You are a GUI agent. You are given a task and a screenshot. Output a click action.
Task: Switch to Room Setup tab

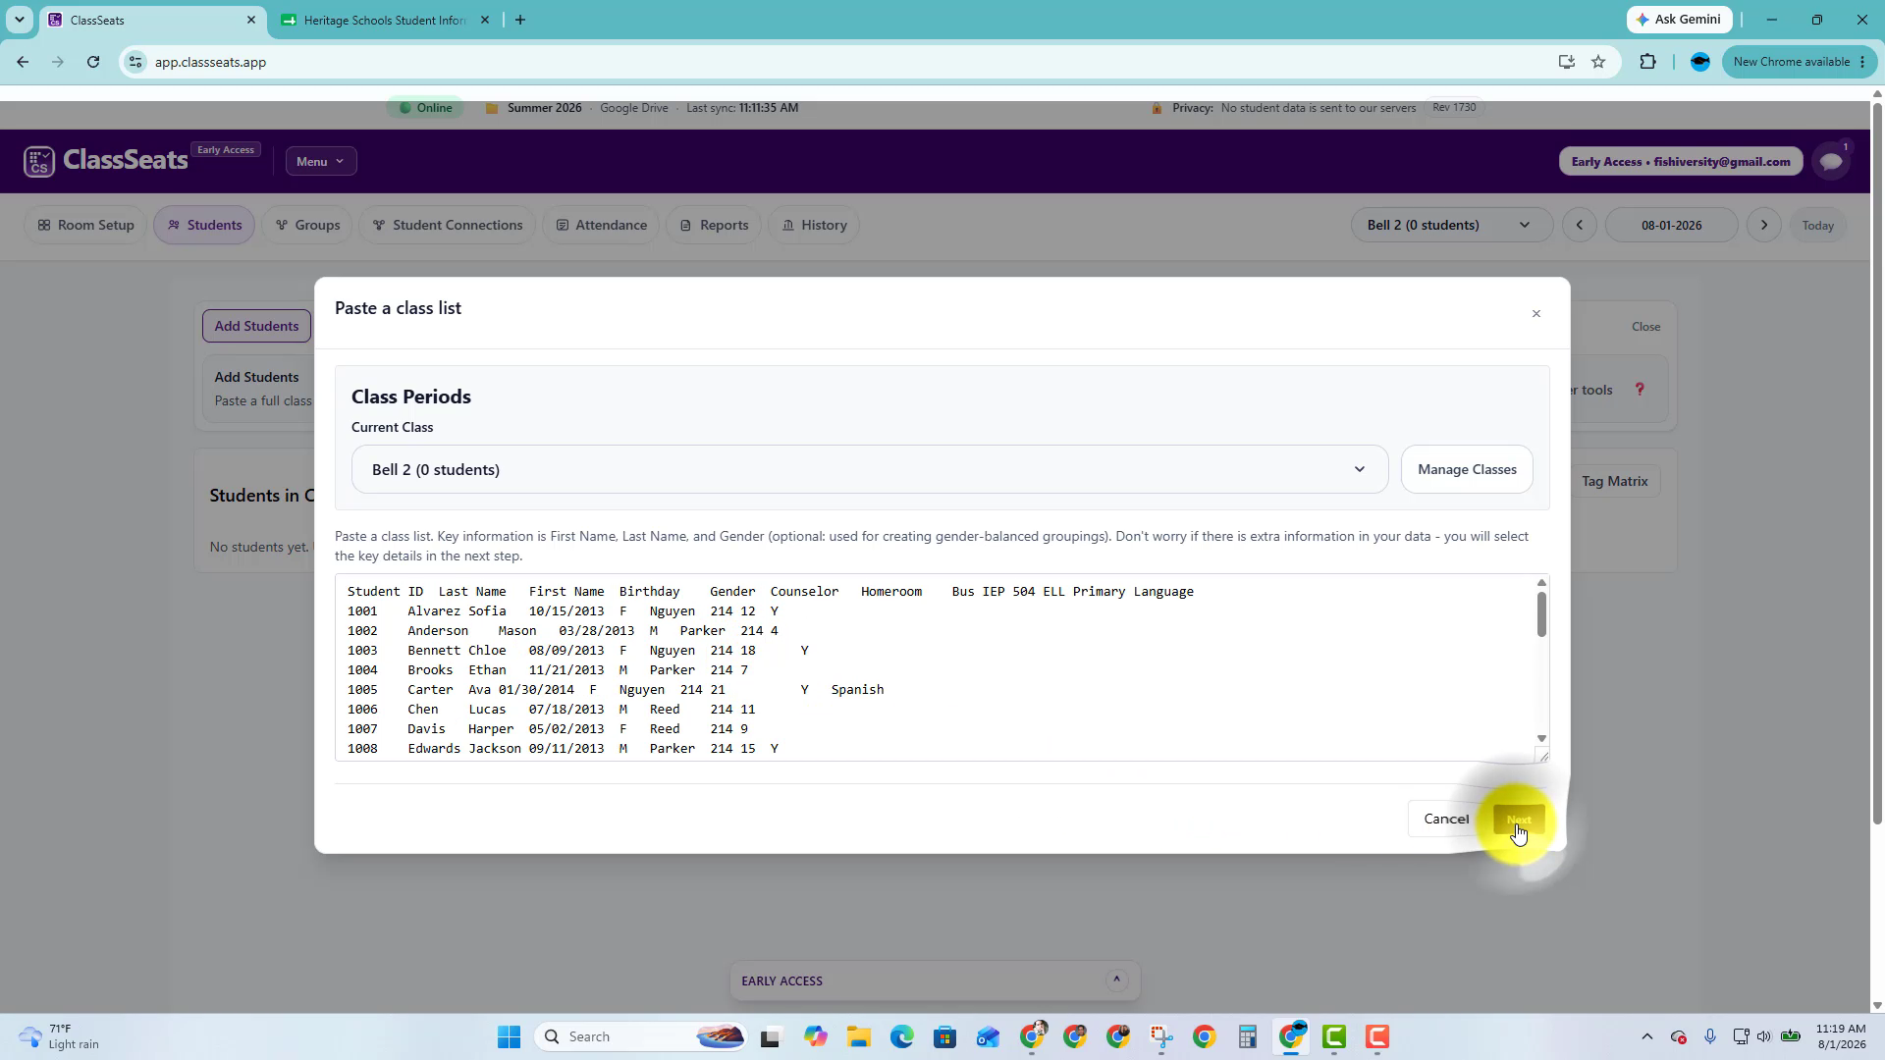click(86, 226)
